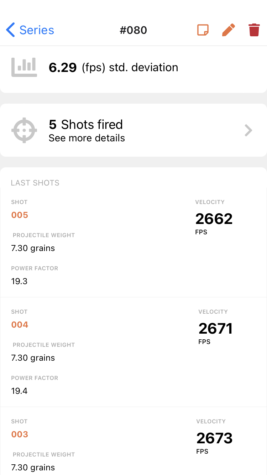Image resolution: width=267 pixels, height=475 pixels.
Task: Expand shots fired details chevron
Action: tap(248, 131)
